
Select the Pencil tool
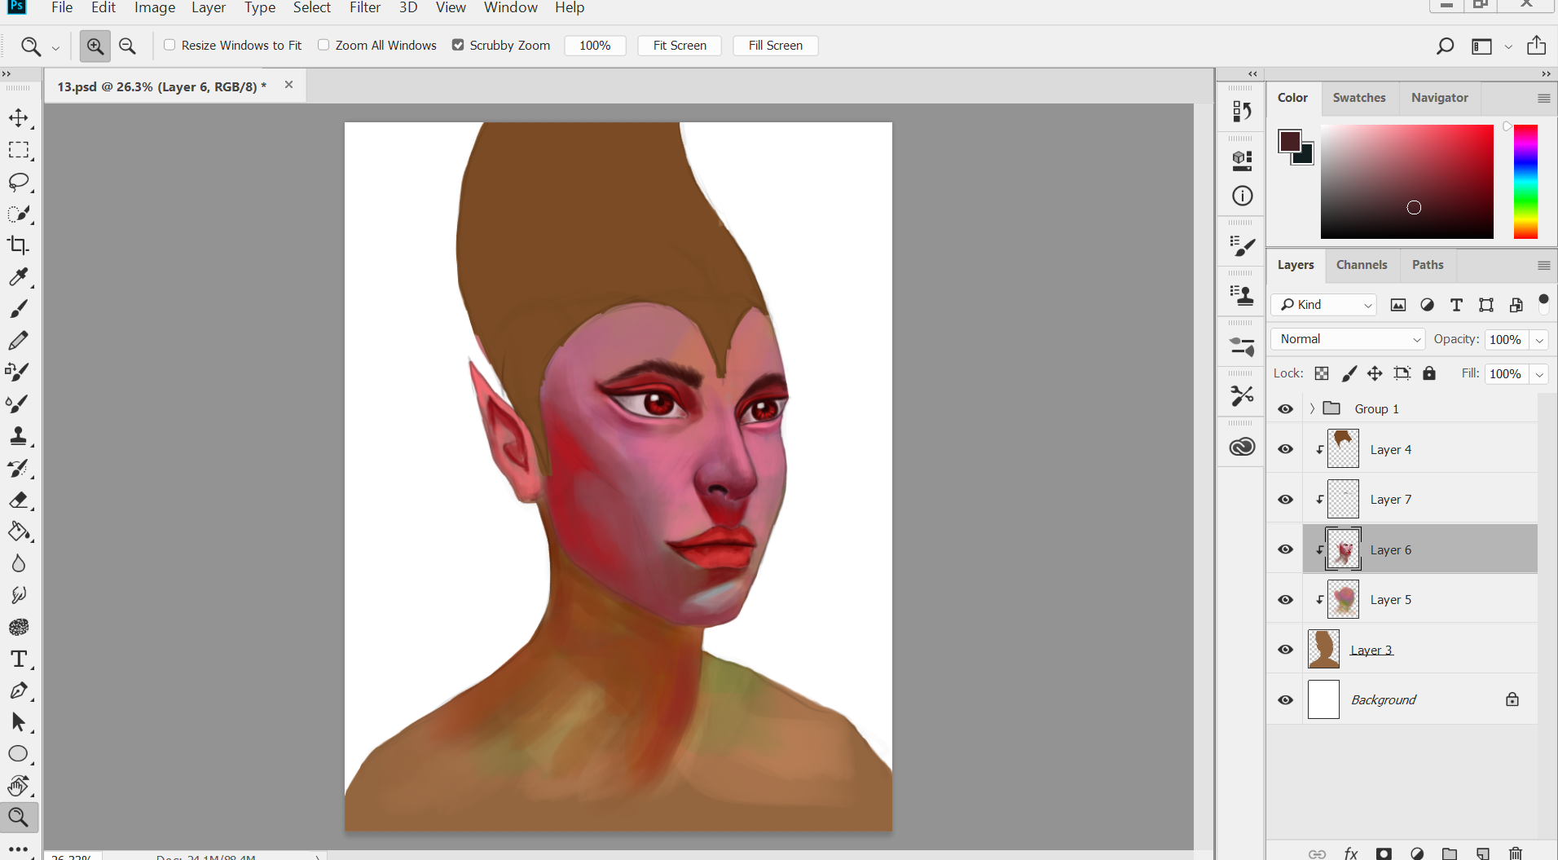(x=18, y=341)
